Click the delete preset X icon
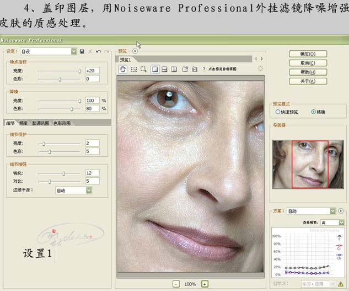Image resolution: width=349 pixels, height=291 pixels. coord(90,51)
